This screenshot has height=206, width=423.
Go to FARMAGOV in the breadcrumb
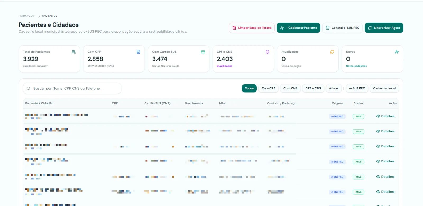coord(26,16)
